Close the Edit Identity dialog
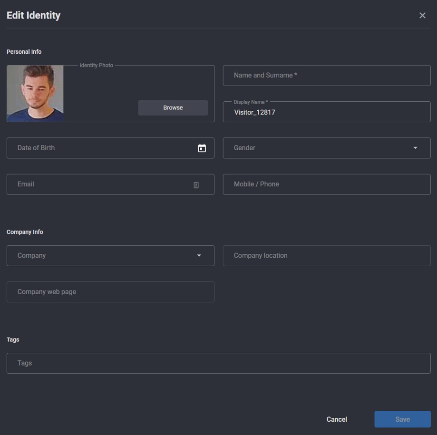Image resolution: width=437 pixels, height=435 pixels. pos(422,15)
